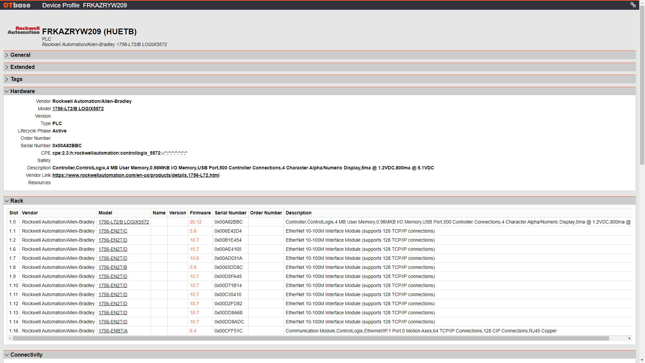Viewport: 645px width, 363px height.
Task: Open 1756-EN2T/B model link in slot 1.8
Action: pos(113,267)
